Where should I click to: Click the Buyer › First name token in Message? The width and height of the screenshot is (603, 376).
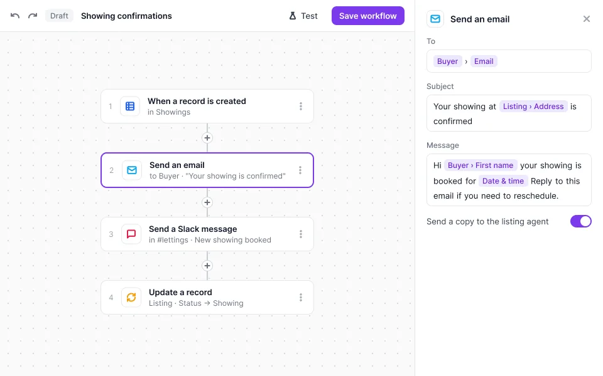[x=481, y=165]
